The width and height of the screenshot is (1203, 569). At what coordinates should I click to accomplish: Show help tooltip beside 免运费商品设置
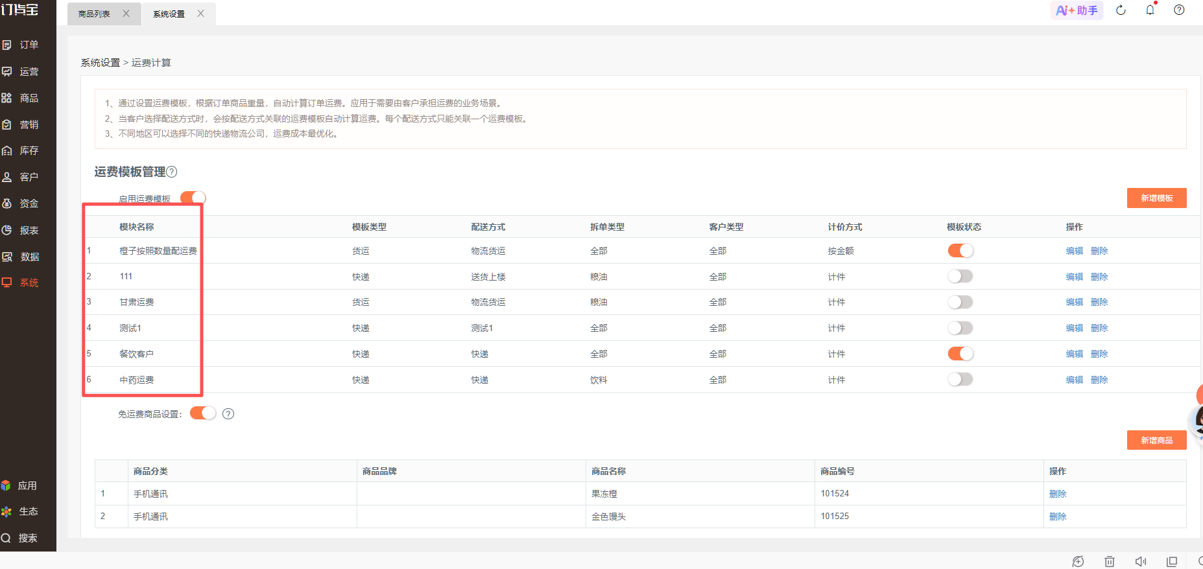point(228,413)
